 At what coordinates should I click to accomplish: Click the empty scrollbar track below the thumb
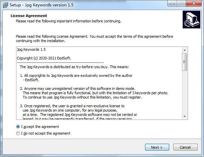[x=185, y=92]
